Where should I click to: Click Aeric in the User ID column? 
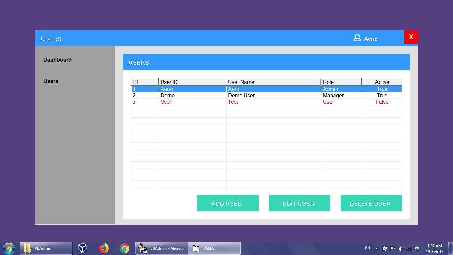coord(192,89)
